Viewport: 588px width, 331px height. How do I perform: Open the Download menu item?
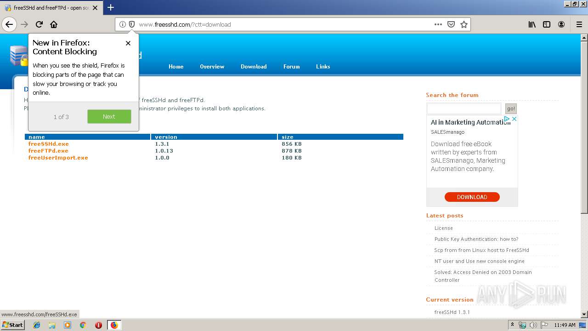click(x=254, y=67)
